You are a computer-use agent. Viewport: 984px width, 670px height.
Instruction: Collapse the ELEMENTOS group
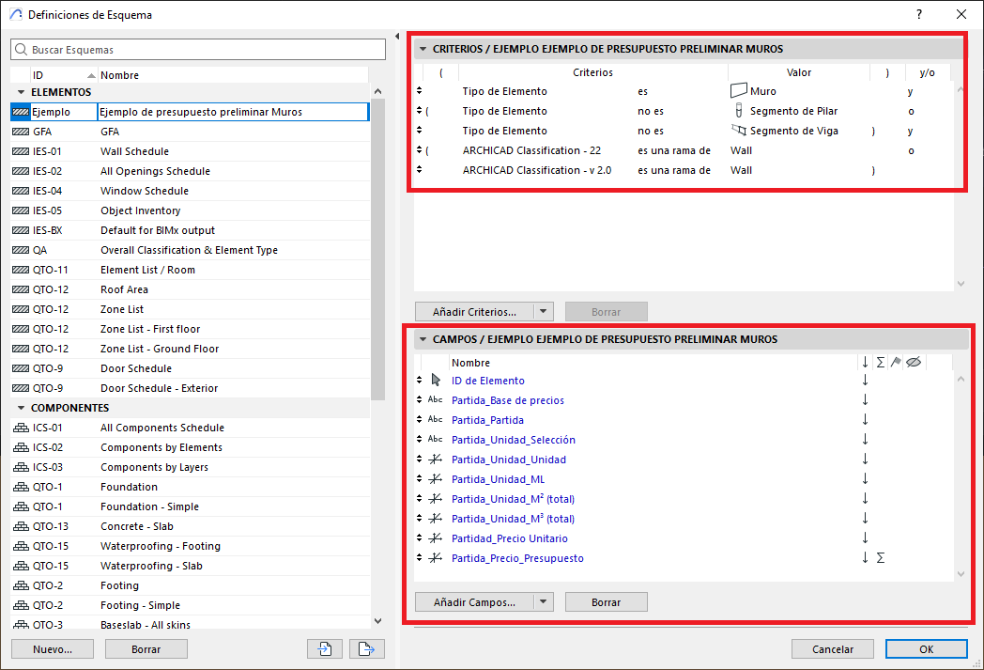[x=20, y=92]
